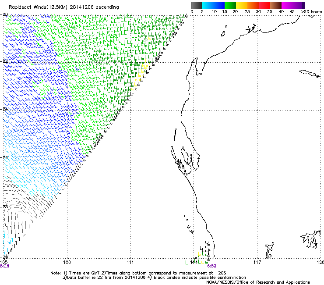324x285 pixels.
Task: Click the legend label '40'
Action: click(x=281, y=12)
